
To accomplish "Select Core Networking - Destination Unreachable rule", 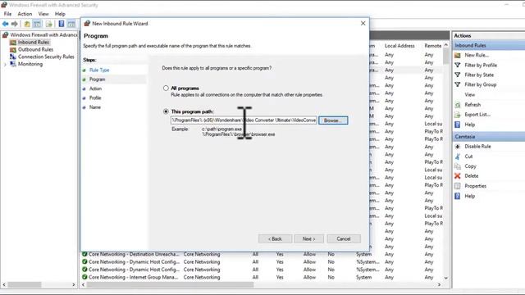I will point(133,254).
